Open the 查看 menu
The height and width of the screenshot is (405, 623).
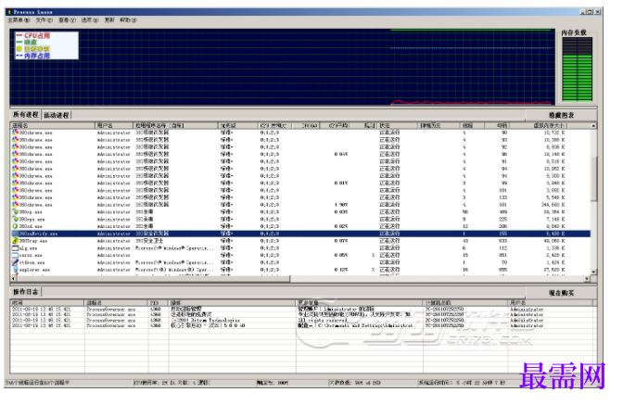pyautogui.click(x=67, y=19)
